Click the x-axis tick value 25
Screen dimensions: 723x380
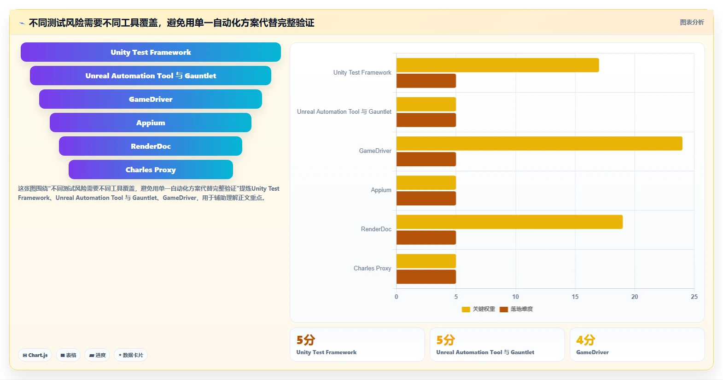coord(694,297)
